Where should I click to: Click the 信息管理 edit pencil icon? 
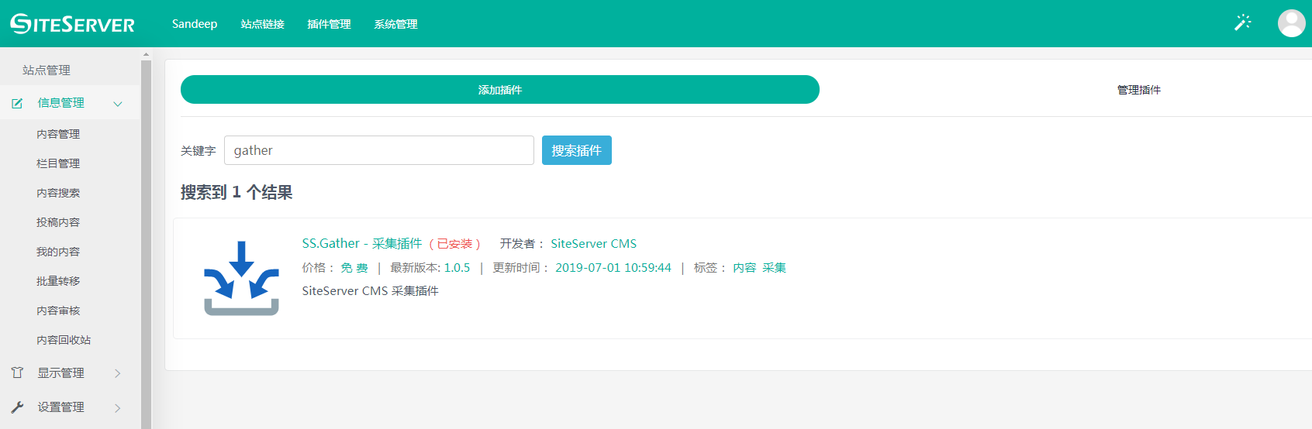[17, 103]
